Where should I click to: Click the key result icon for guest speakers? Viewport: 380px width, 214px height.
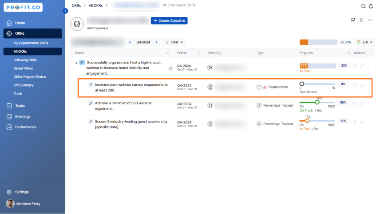pyautogui.click(x=91, y=121)
